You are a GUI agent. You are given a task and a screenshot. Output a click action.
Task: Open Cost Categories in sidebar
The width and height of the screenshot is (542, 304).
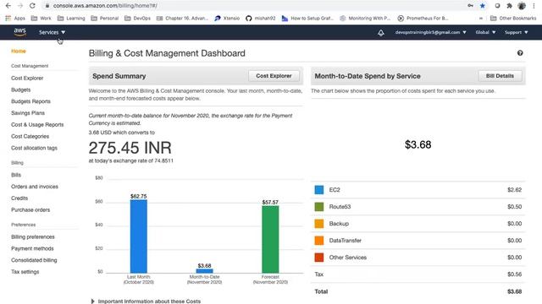[x=30, y=137]
